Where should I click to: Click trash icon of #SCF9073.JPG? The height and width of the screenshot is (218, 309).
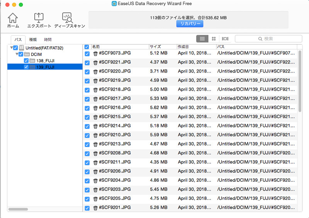click(95, 54)
